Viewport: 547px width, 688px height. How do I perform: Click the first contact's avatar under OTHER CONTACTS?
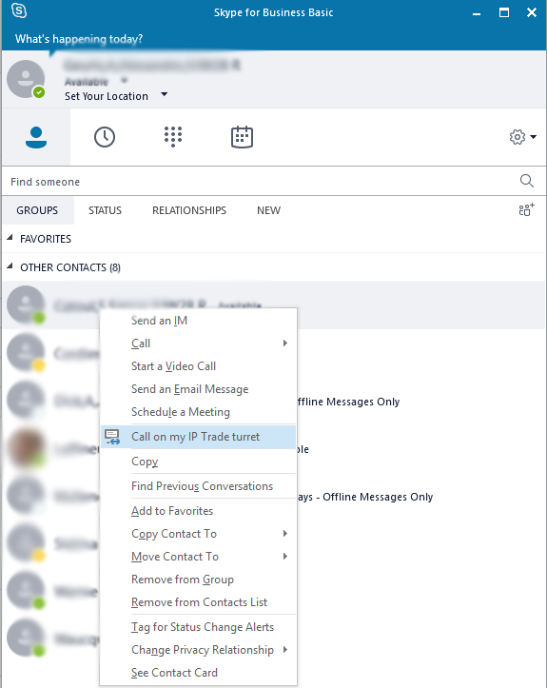point(26,305)
